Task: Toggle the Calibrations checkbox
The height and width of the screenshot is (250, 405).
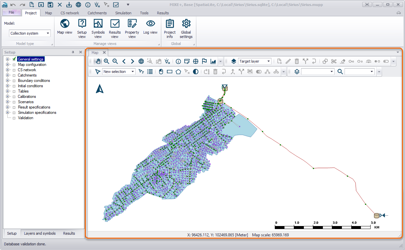Action: pos(14,97)
